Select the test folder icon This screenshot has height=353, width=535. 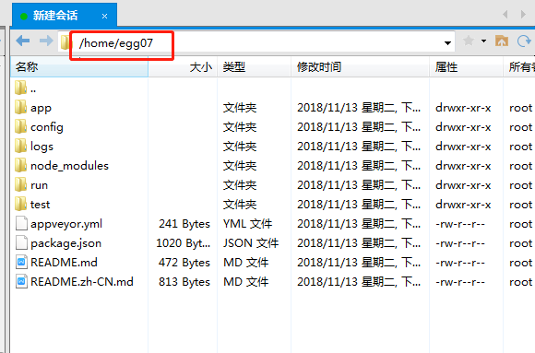20,204
